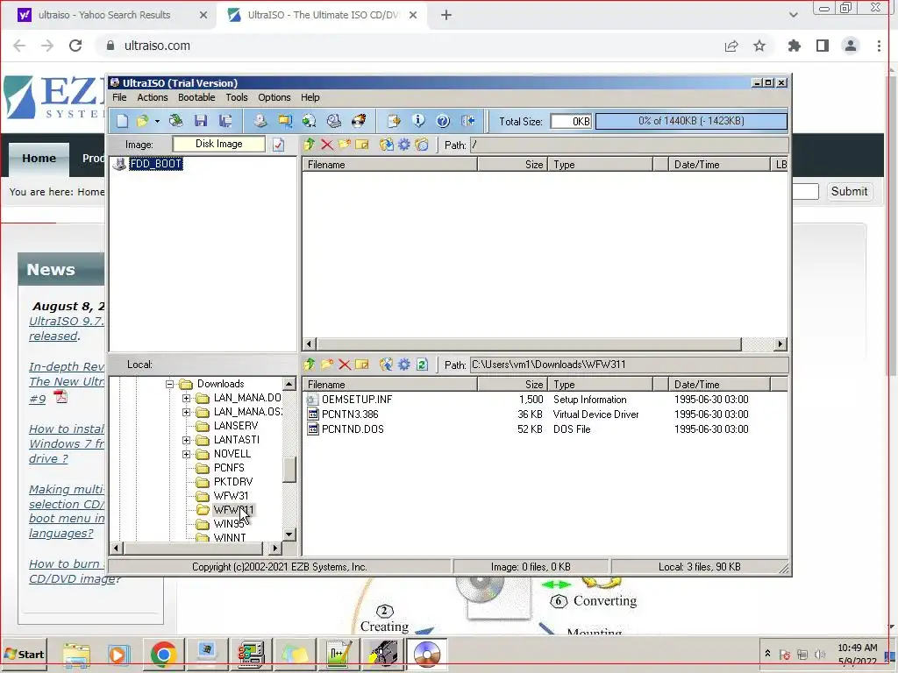Select the LANSERV folder in local tree

pyautogui.click(x=235, y=426)
